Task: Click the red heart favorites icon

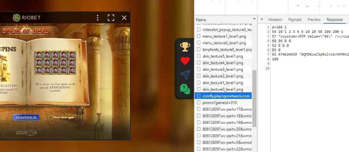Action: 185,61
